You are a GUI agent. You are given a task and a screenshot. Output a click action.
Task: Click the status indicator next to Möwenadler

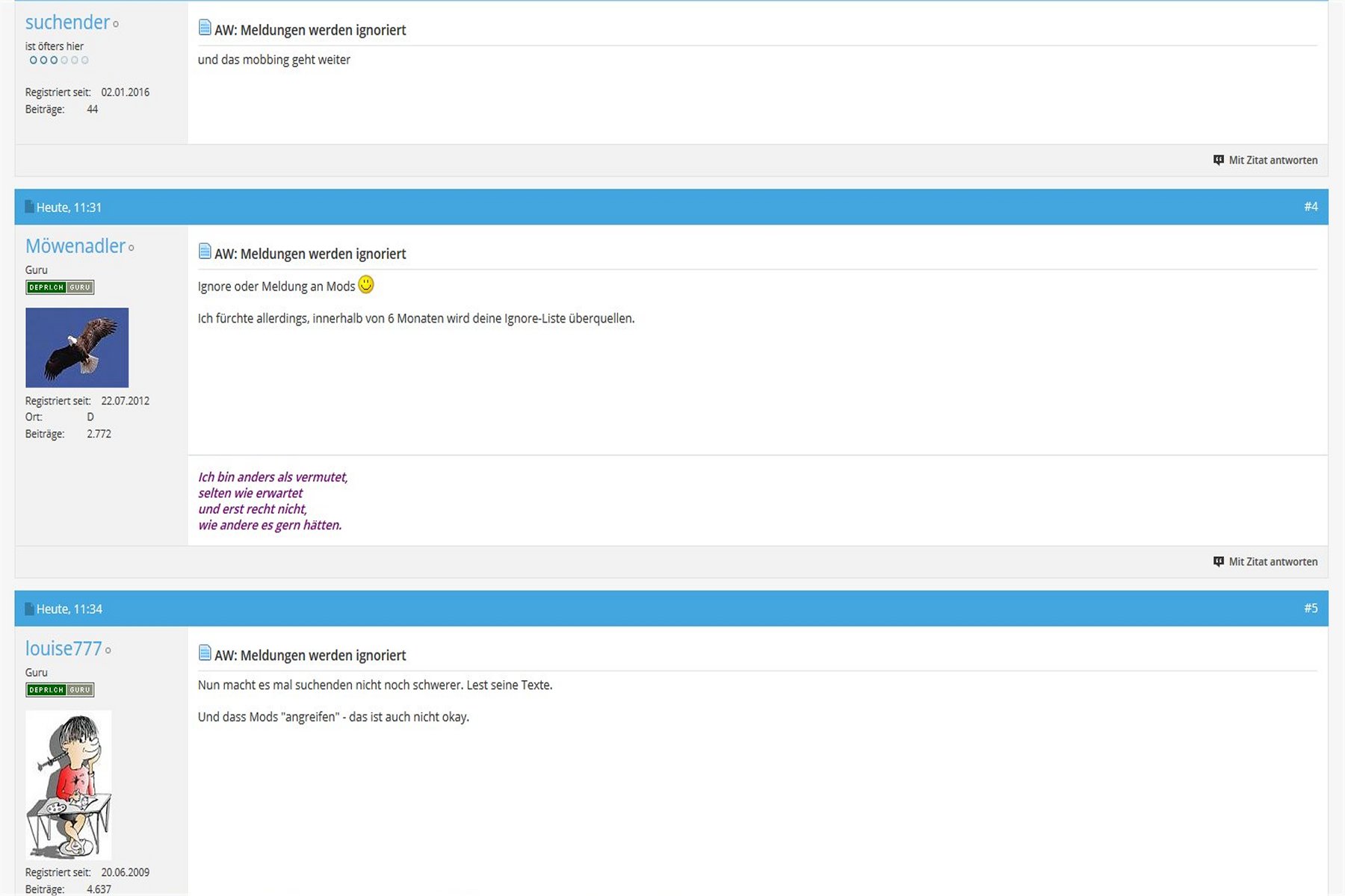[x=132, y=248]
